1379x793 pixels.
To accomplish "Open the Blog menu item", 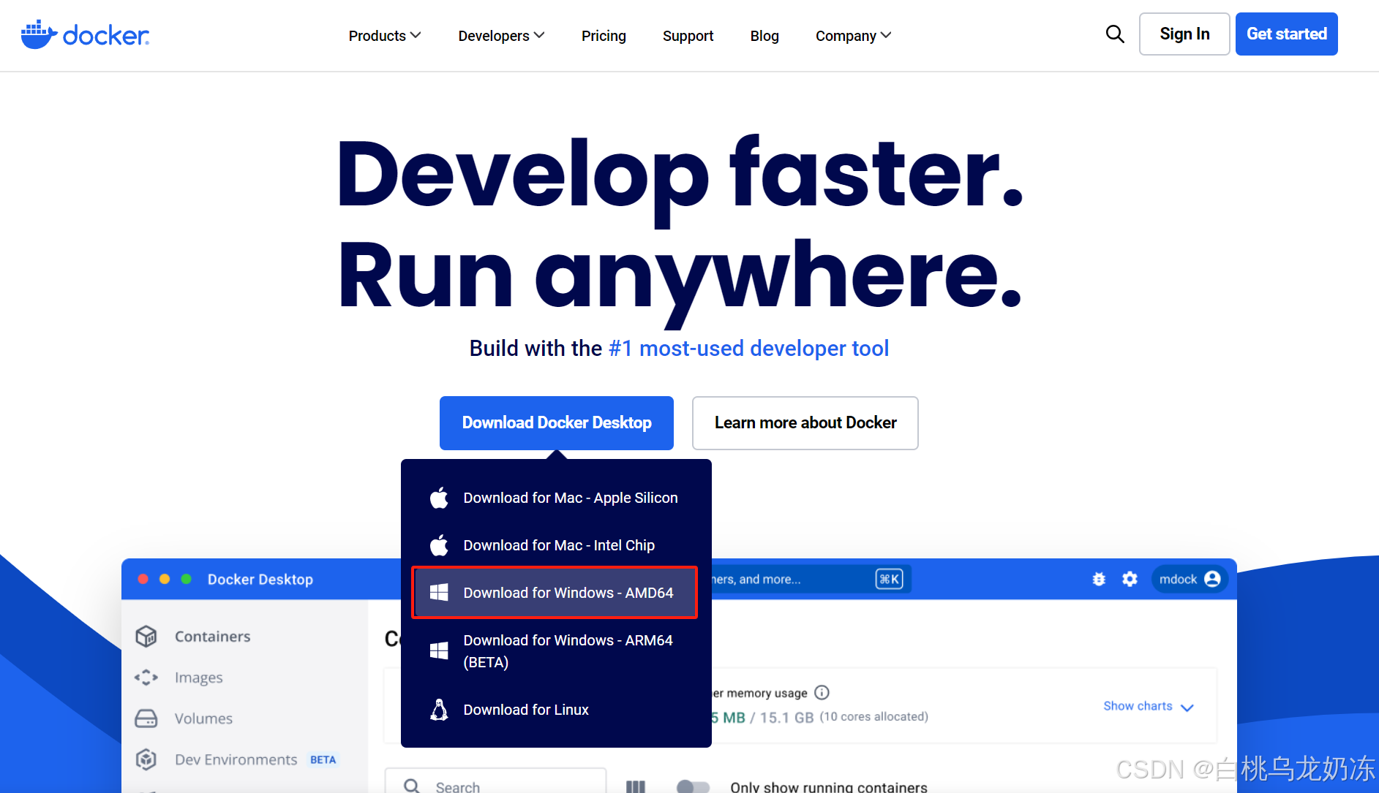I will 764,35.
